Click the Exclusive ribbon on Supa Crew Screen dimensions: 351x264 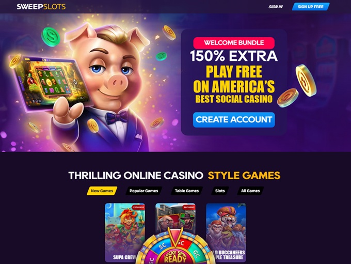pos(138,207)
